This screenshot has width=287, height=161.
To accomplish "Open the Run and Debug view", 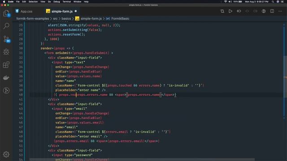I will pos(6,52).
